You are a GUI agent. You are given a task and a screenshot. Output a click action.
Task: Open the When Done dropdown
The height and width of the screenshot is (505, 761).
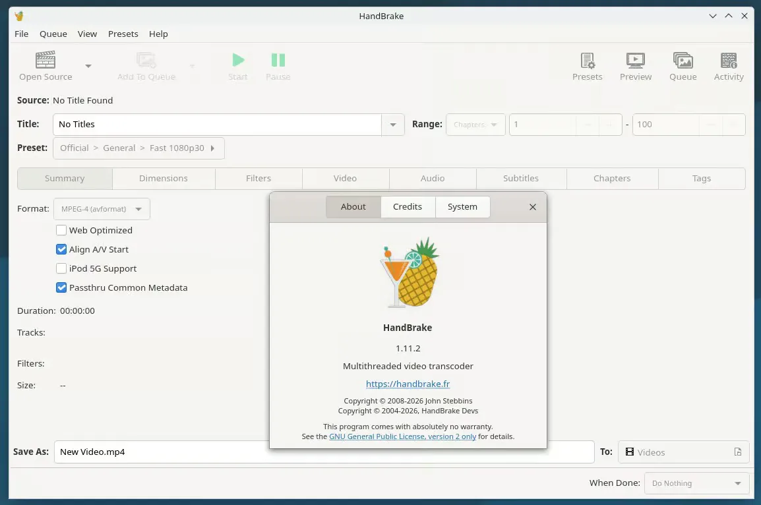click(696, 483)
